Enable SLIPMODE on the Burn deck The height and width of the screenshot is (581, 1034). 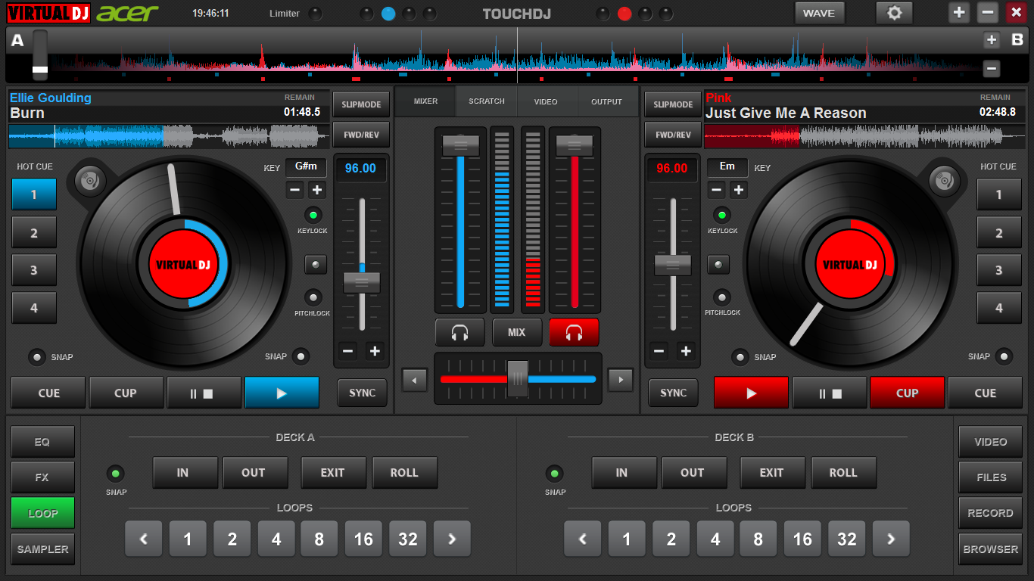click(x=362, y=104)
